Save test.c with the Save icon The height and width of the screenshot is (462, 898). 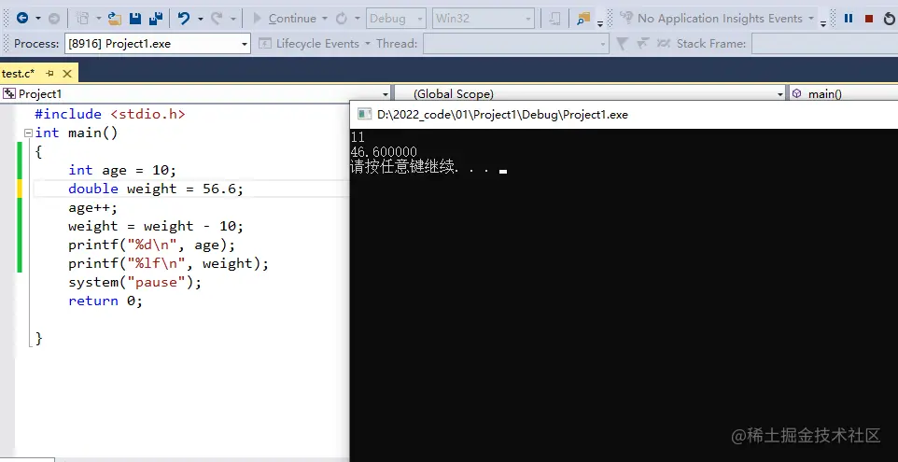[x=135, y=19]
